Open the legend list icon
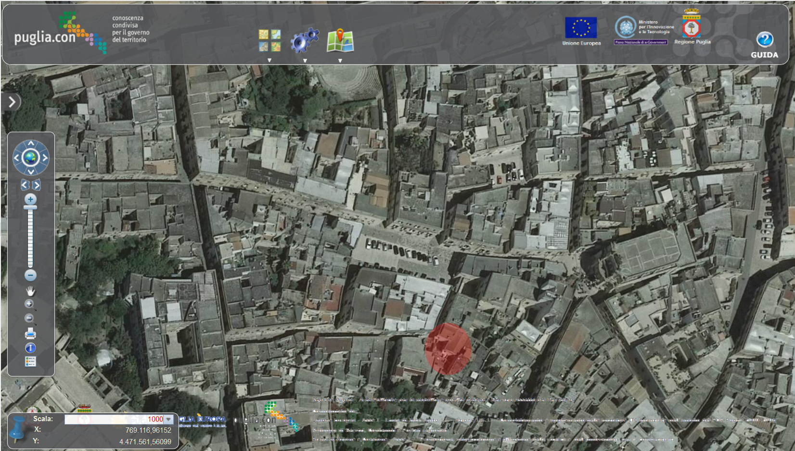Screen dimensions: 795x451 (x=30, y=362)
